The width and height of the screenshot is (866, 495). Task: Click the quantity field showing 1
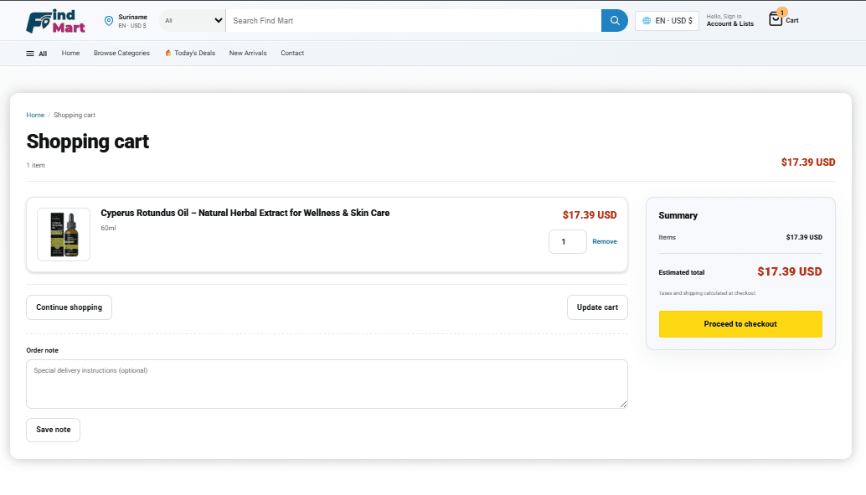[x=567, y=241]
